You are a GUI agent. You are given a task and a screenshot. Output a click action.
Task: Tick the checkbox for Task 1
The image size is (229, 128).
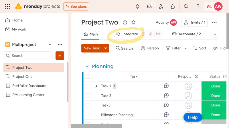(88, 86)
